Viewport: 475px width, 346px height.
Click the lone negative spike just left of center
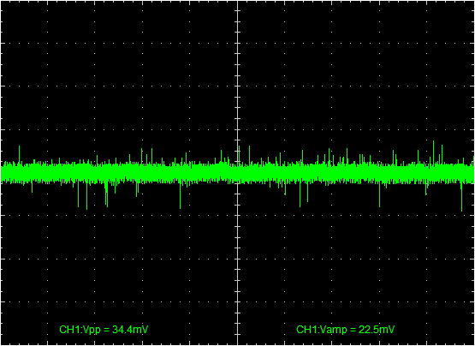click(181, 195)
